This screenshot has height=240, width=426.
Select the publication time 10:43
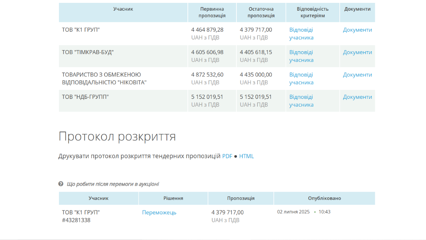(324, 212)
